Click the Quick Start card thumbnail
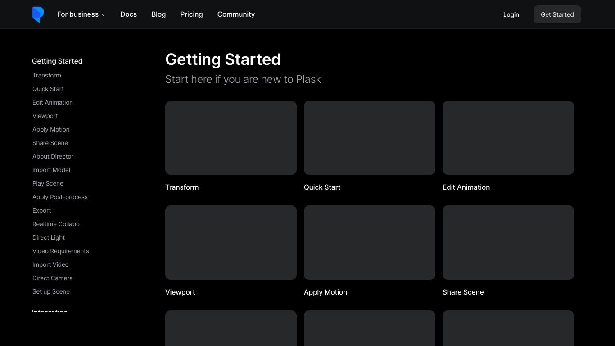The height and width of the screenshot is (346, 615). [x=370, y=138]
